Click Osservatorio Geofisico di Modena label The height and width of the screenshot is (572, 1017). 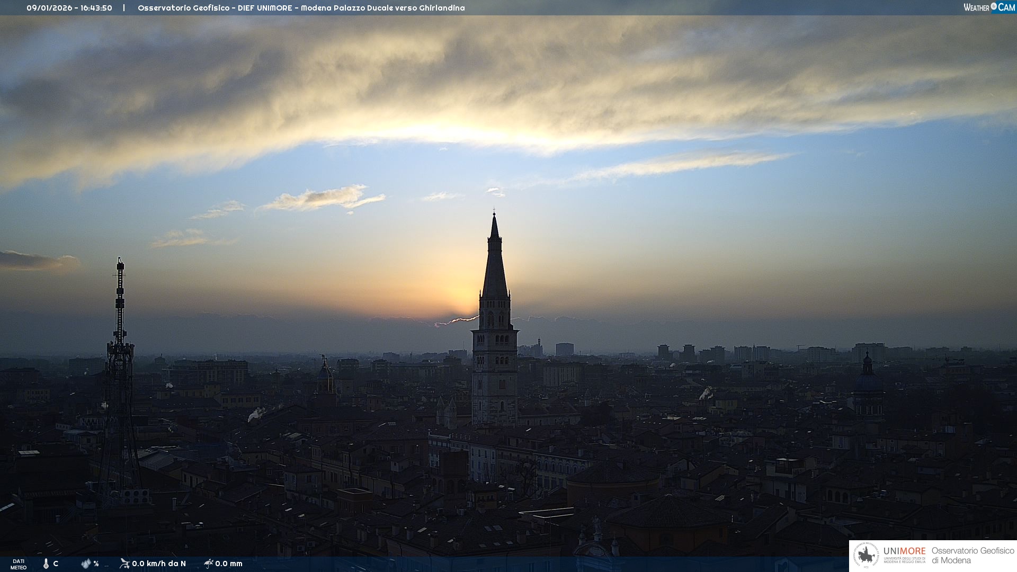click(972, 556)
